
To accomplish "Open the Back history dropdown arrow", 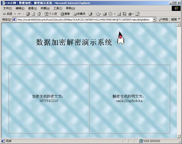I will click(x=15, y=14).
